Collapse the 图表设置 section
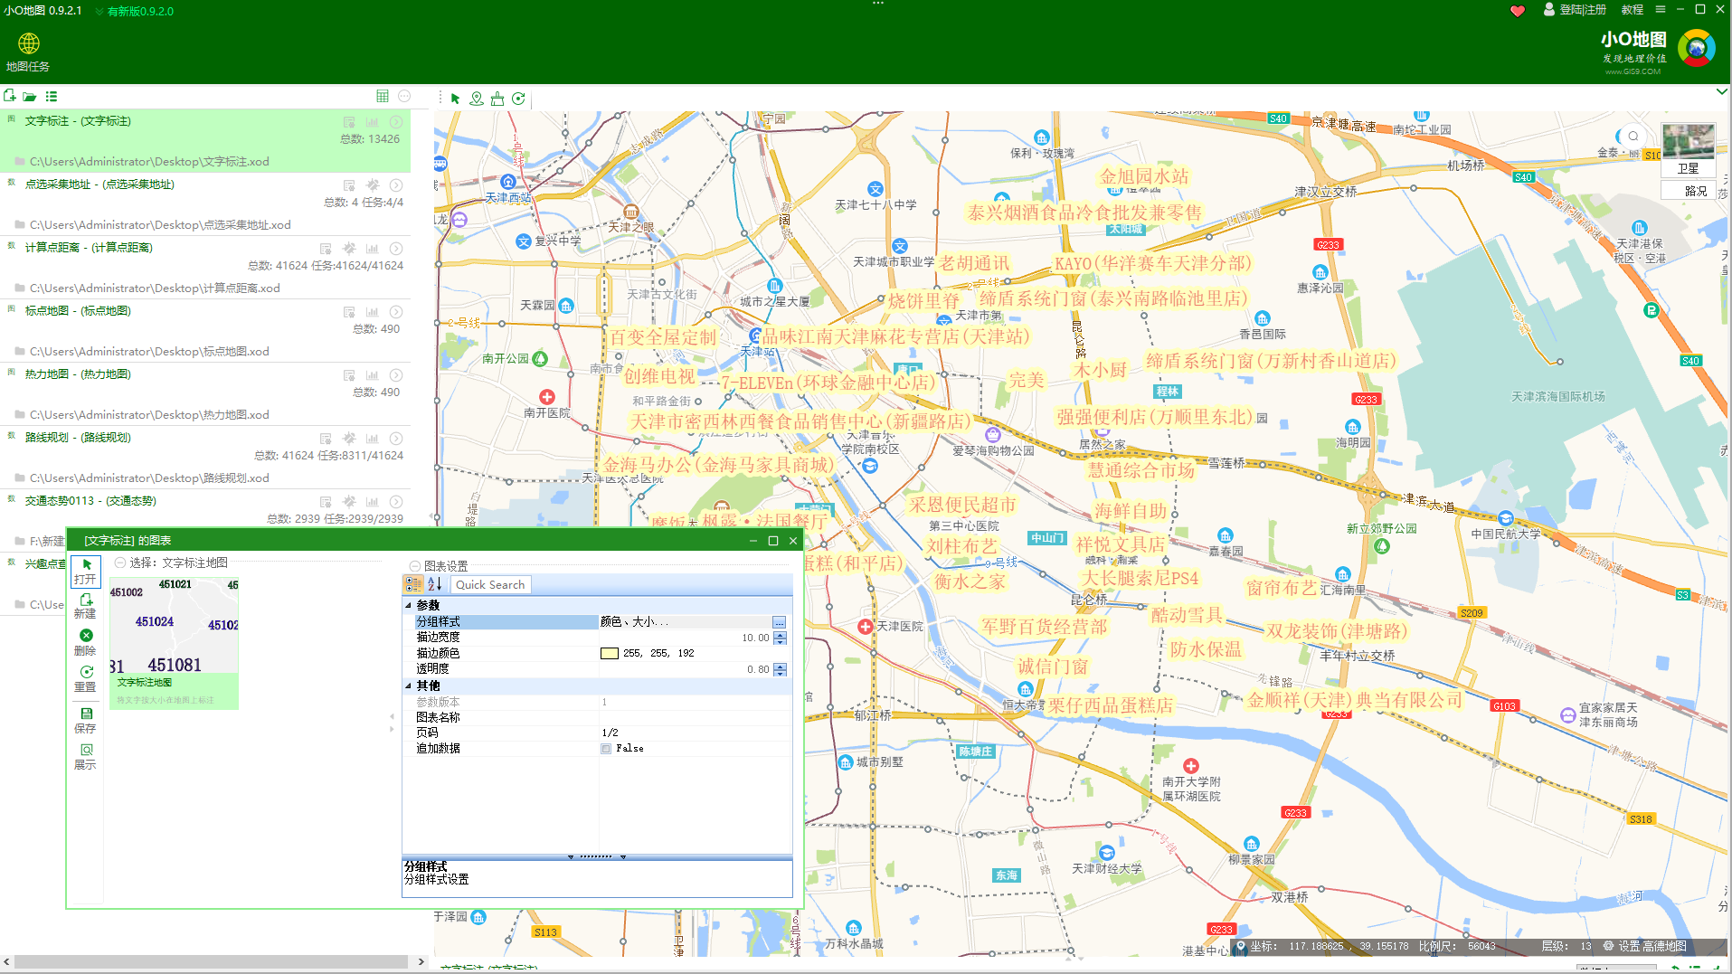The width and height of the screenshot is (1732, 974). tap(414, 565)
